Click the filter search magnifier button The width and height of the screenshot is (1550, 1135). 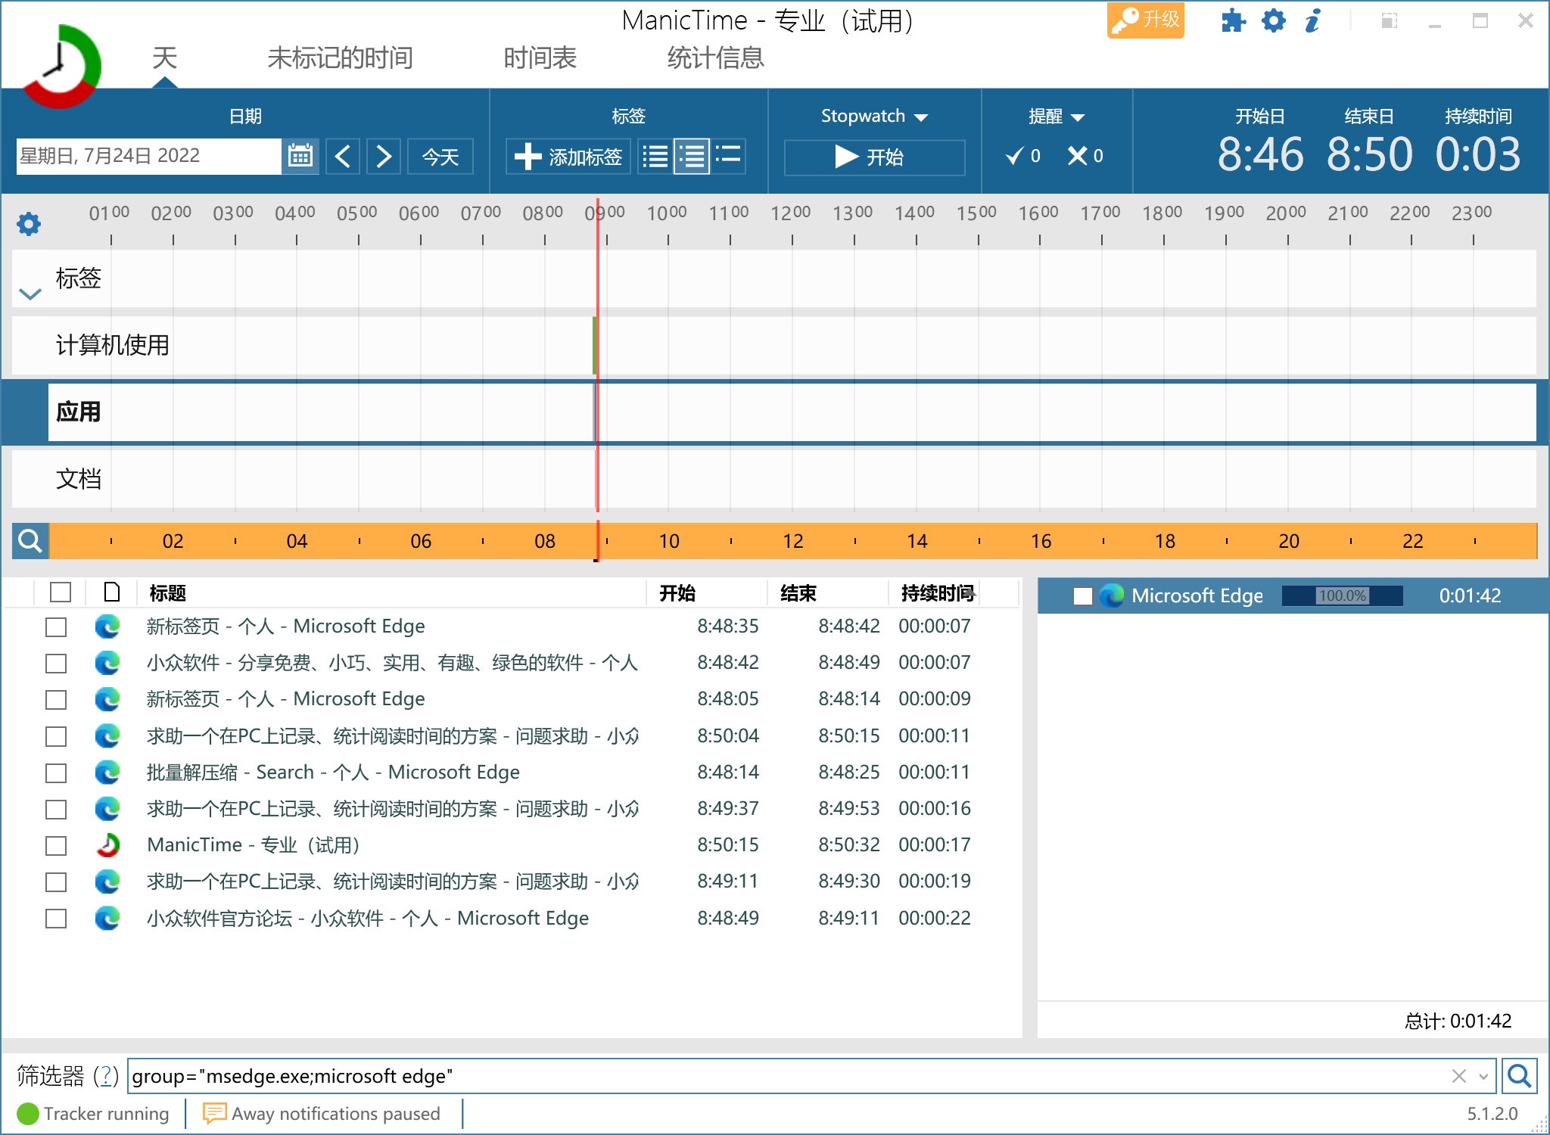1518,1075
